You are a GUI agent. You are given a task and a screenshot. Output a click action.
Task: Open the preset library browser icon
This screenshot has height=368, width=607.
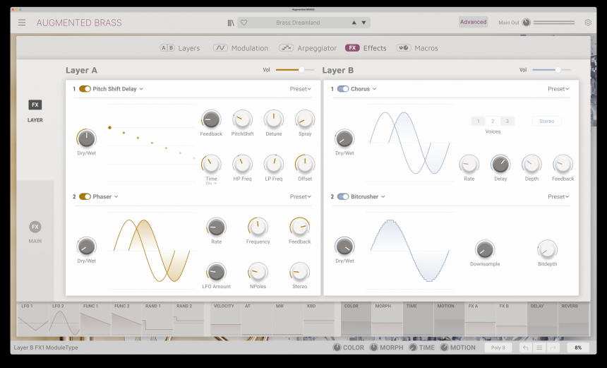pos(231,23)
